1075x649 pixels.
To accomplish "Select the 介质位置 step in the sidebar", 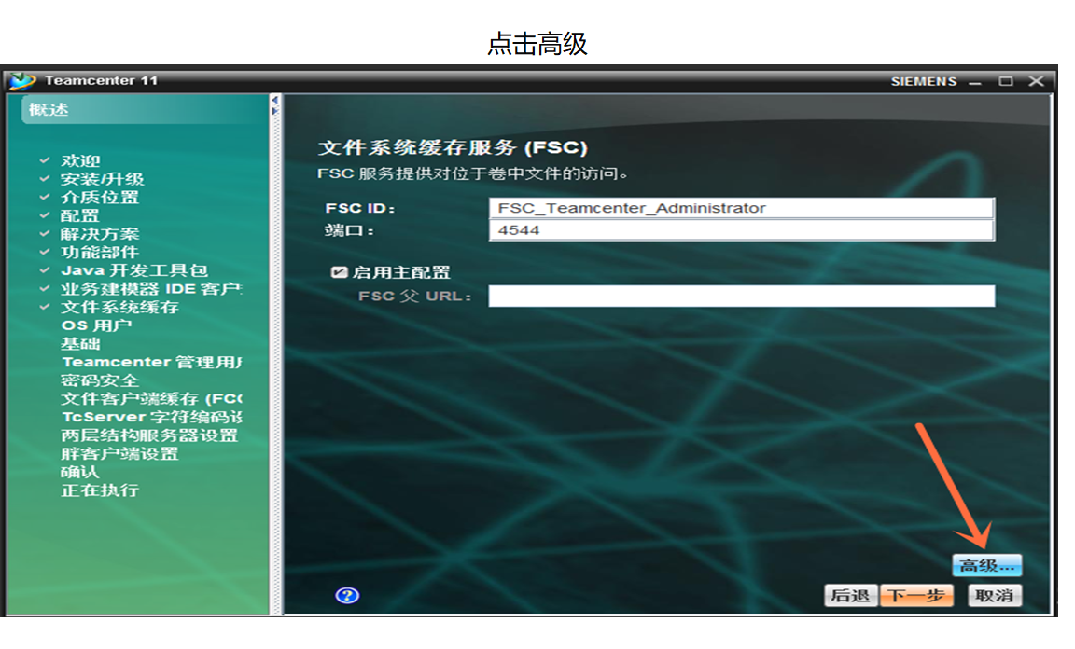I will (100, 198).
